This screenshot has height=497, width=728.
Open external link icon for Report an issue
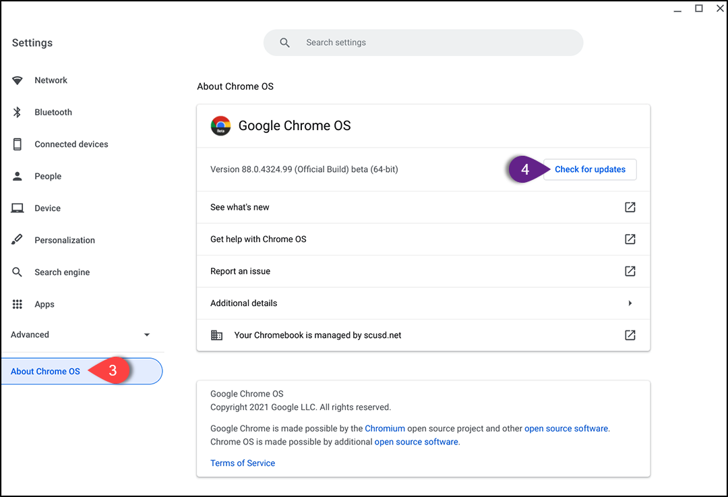tap(630, 271)
